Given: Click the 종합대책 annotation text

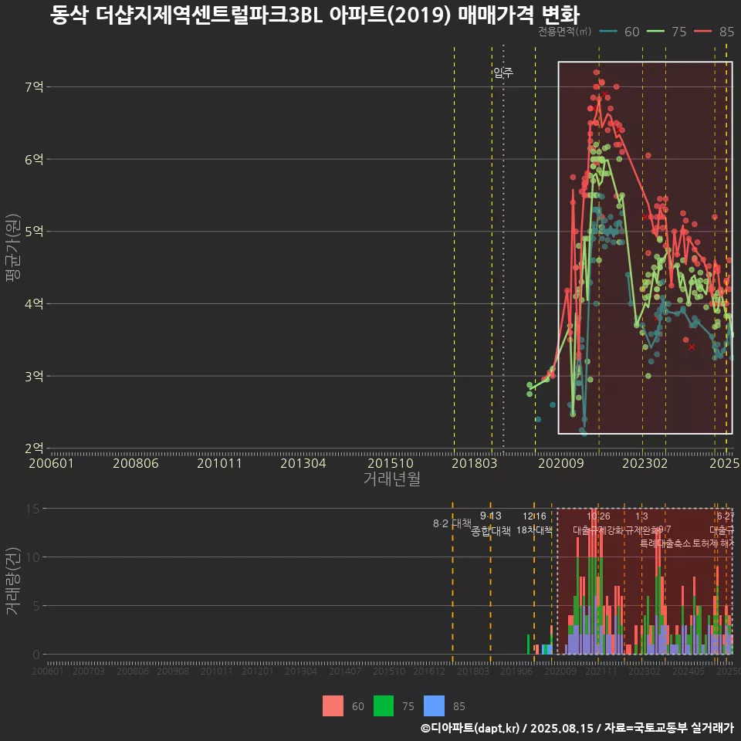Looking at the screenshot, I should point(491,531).
